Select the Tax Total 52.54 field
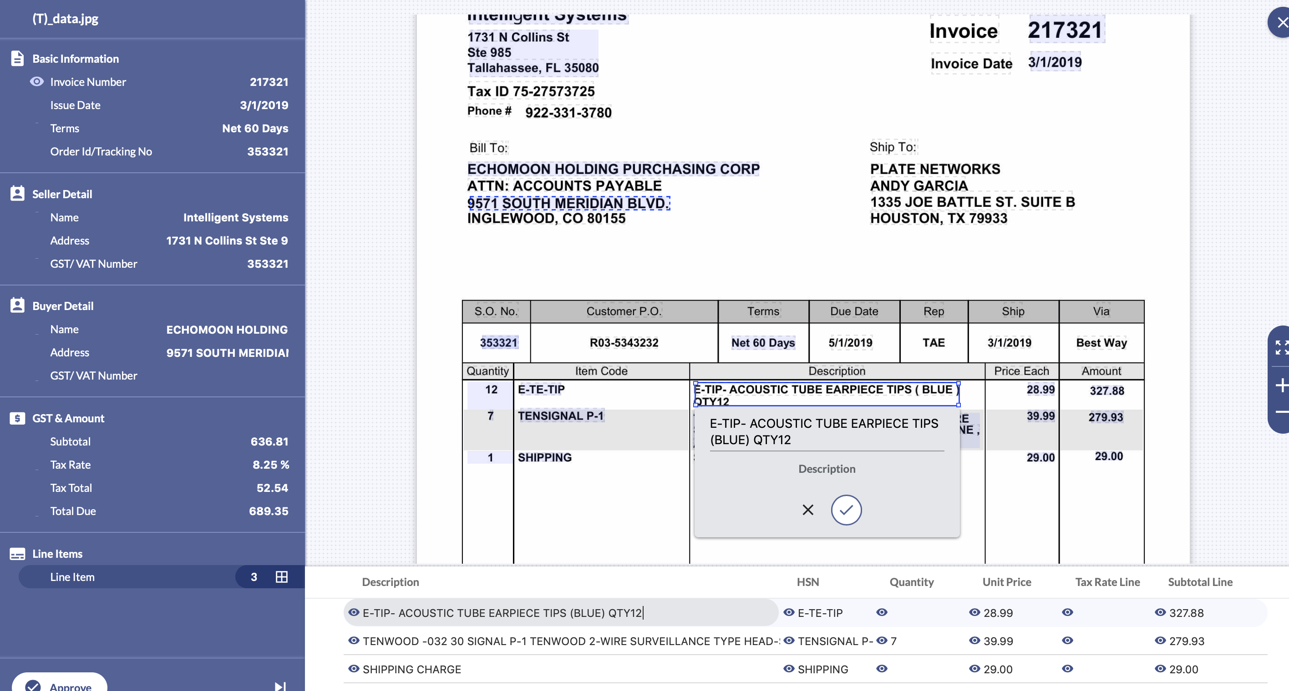 [169, 488]
